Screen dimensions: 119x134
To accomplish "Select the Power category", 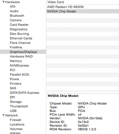I will coord(15,79).
